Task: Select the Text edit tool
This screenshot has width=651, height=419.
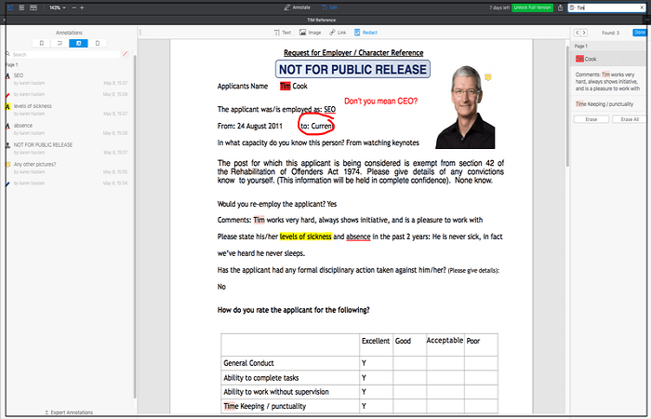Action: click(x=283, y=33)
